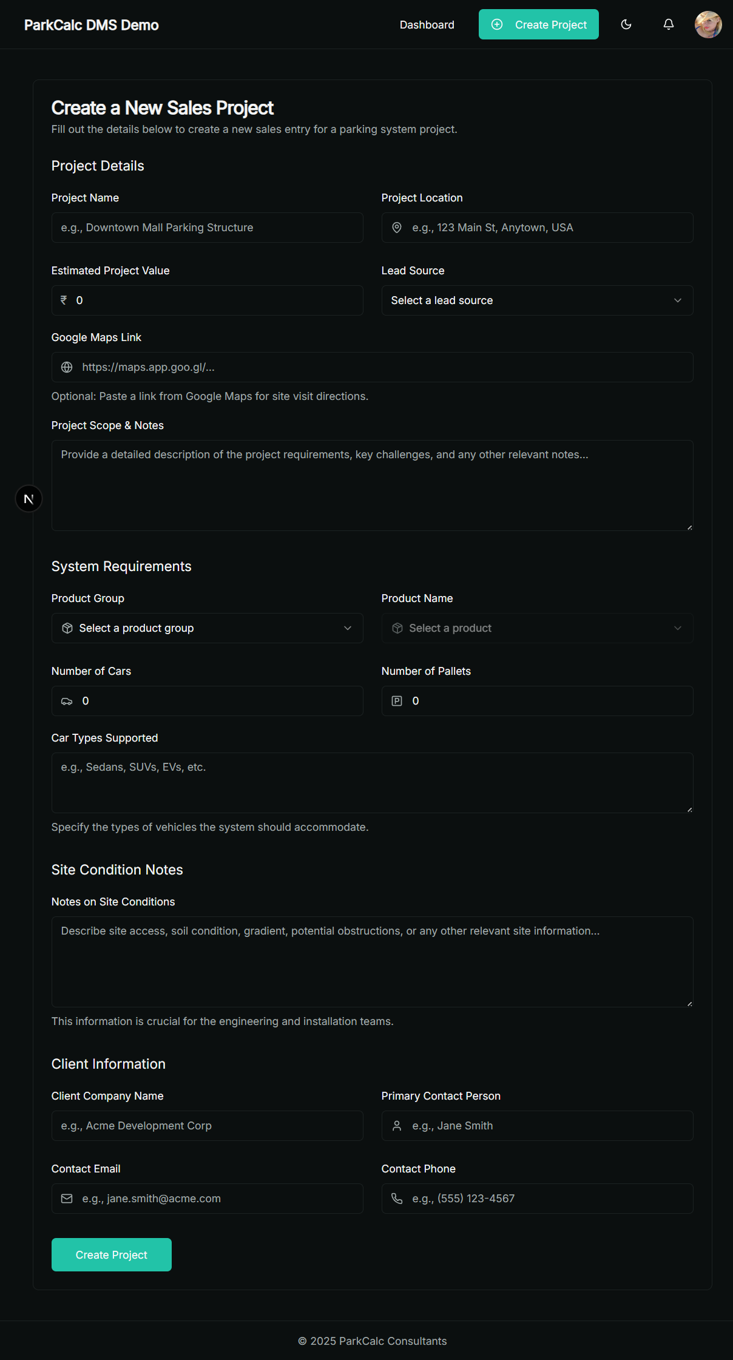Click the rupee icon in Estimated Project Value

(x=64, y=300)
